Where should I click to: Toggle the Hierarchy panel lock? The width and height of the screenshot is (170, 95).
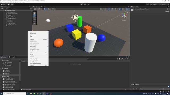29,7
